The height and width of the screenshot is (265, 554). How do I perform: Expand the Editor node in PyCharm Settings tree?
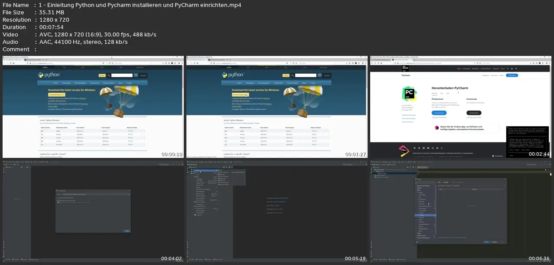tap(418, 190)
